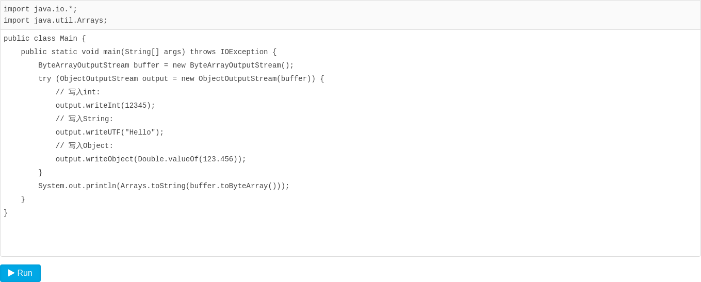Click the final closing brace of class
Image resolution: width=701 pixels, height=282 pixels.
6,213
